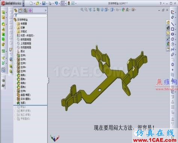Open the Display Style cube icon

coord(112,10)
